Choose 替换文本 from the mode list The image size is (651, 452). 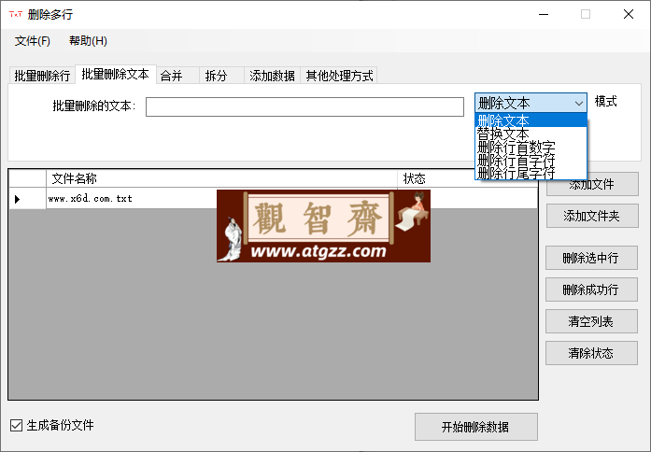point(531,134)
